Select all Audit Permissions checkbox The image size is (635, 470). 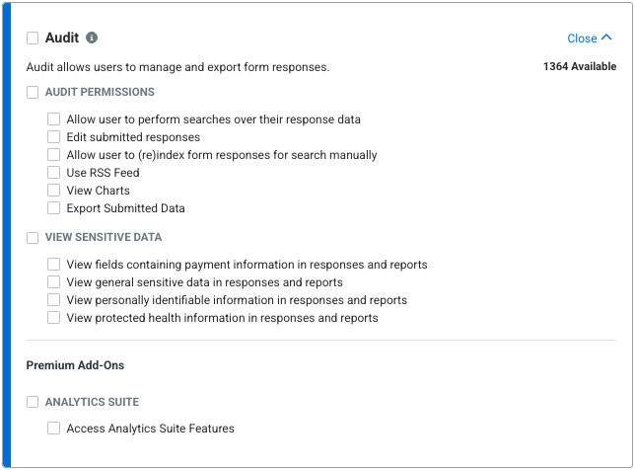(33, 92)
